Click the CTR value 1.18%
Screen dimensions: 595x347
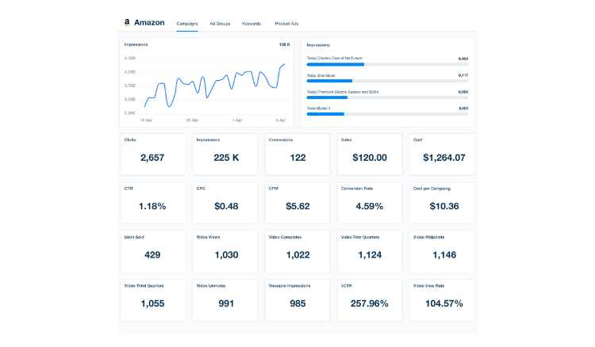point(152,206)
